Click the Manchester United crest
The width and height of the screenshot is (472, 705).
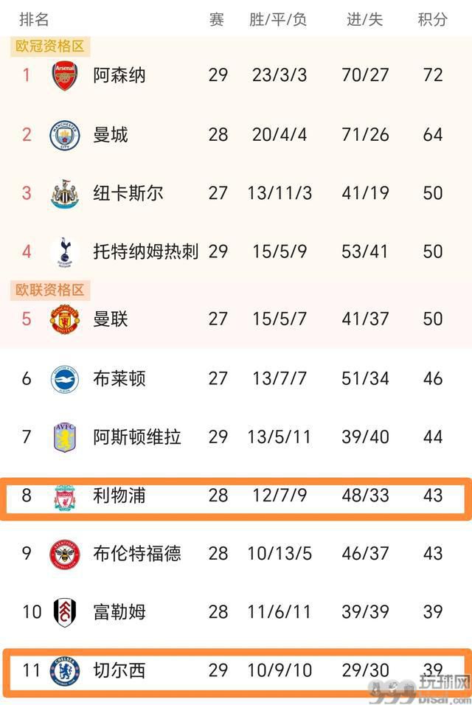tap(65, 319)
